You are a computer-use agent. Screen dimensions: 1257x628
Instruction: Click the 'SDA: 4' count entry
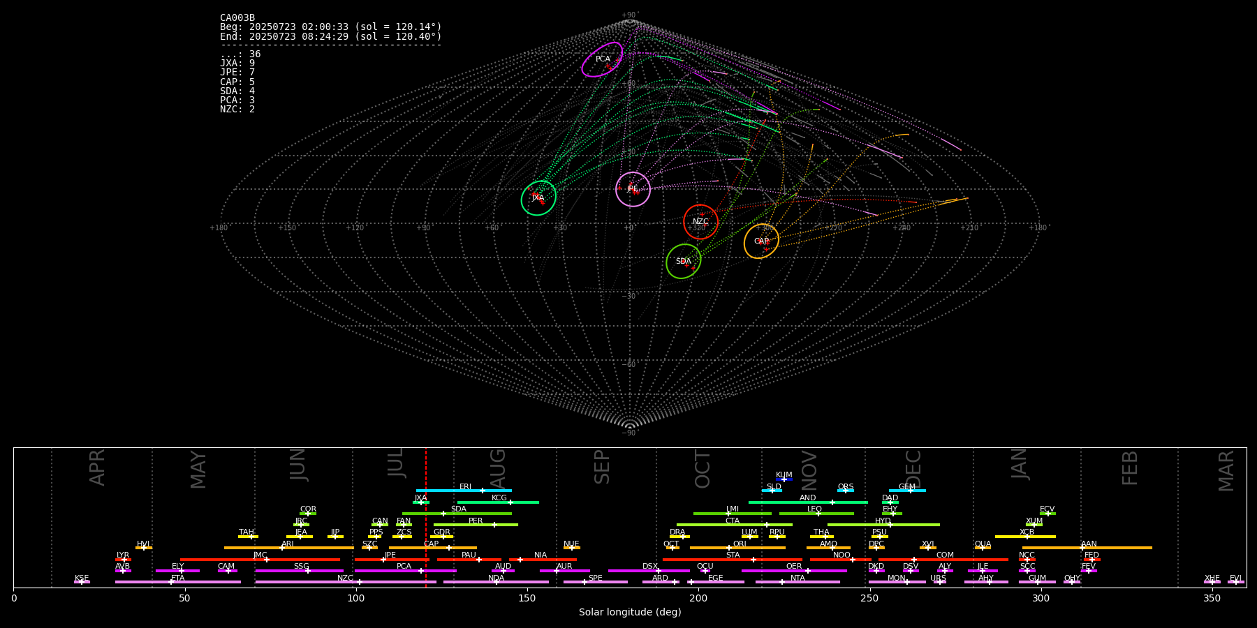[237, 91]
